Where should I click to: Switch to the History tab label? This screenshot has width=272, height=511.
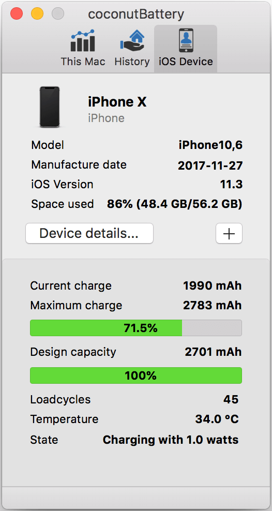132,62
